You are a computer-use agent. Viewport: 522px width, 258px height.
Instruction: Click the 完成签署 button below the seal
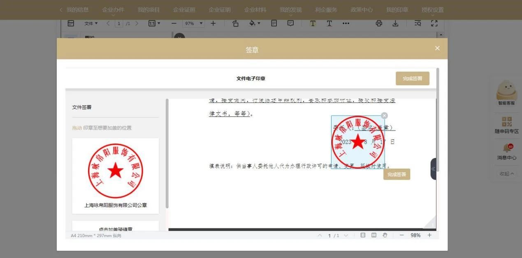click(x=397, y=174)
